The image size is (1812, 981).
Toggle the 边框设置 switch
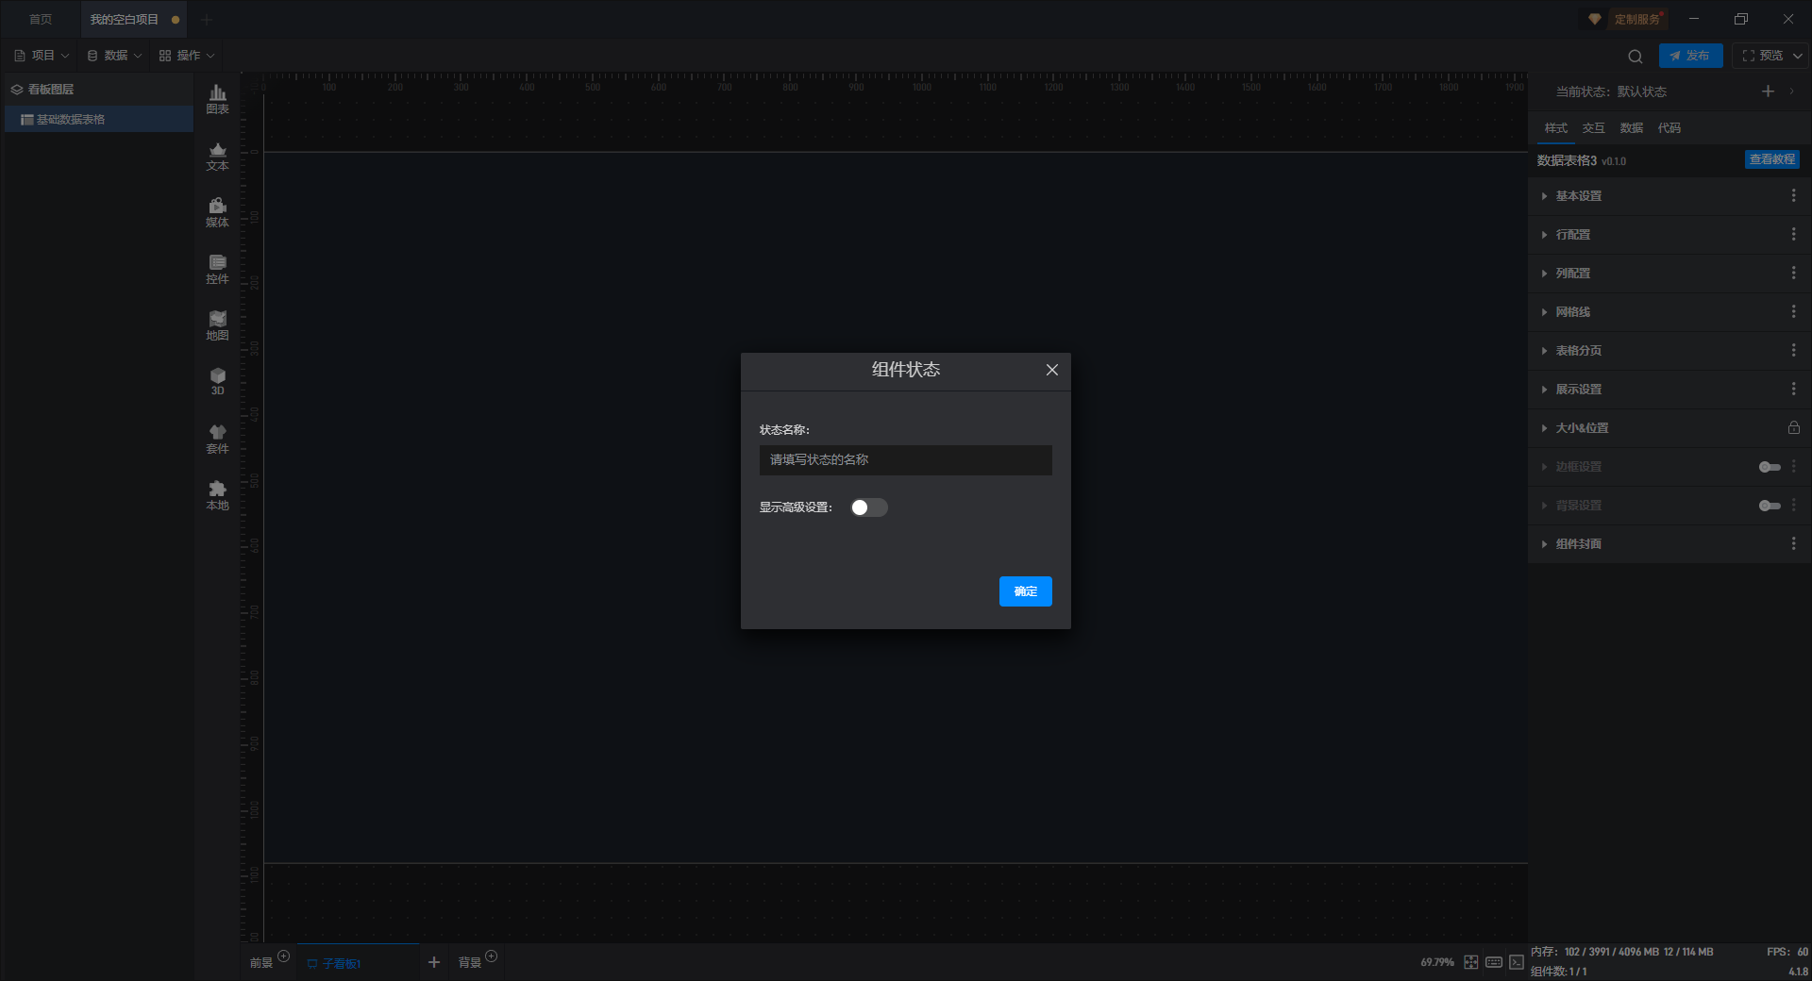(1770, 467)
